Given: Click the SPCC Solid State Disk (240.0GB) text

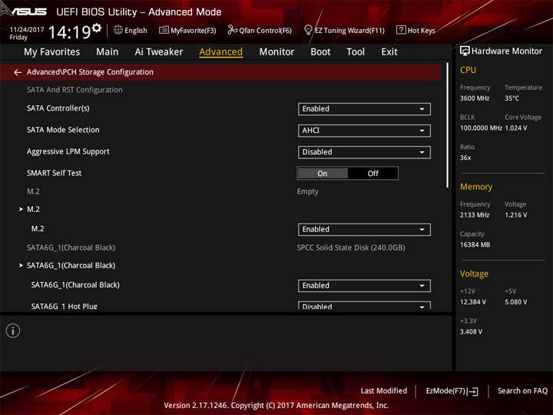Looking at the screenshot, I should point(351,247).
